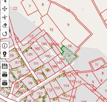Choose the scissors cut tool
This screenshot has height=102, width=107.
pyautogui.click(x=5, y=17)
